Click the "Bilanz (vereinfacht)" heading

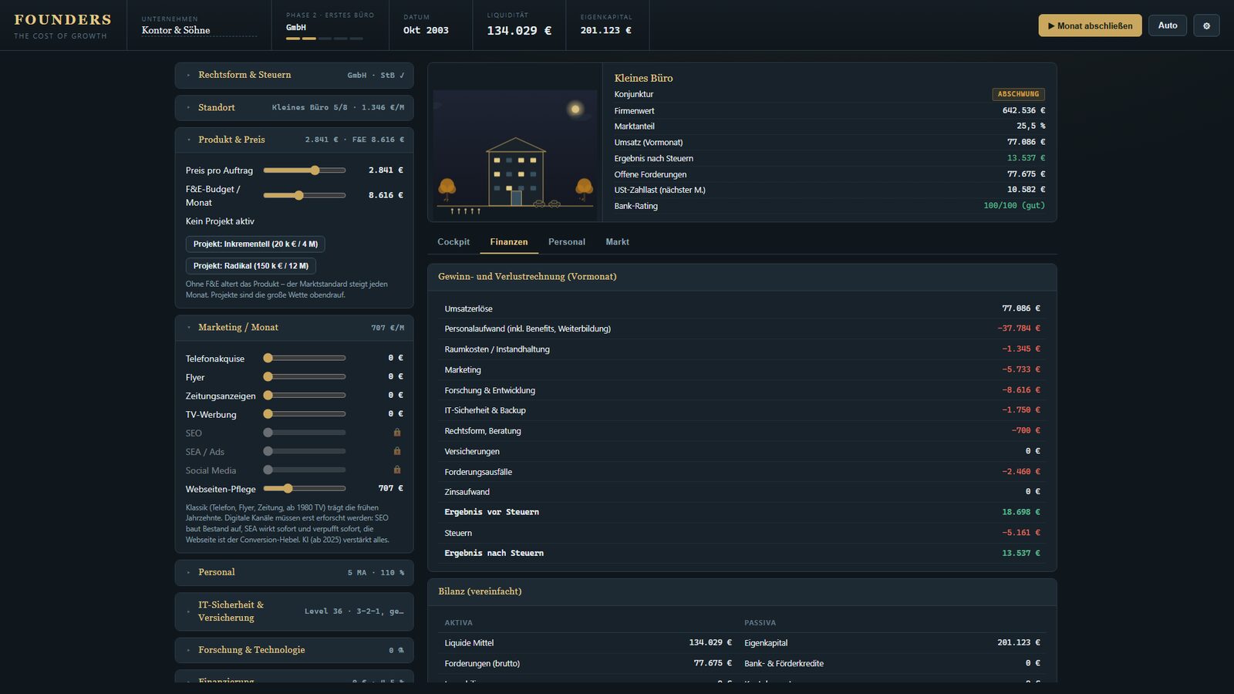tap(480, 591)
